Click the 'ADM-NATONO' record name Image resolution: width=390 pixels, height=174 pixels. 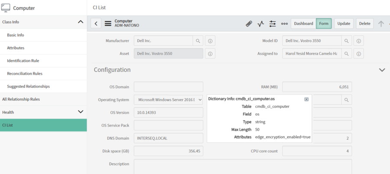point(127,26)
